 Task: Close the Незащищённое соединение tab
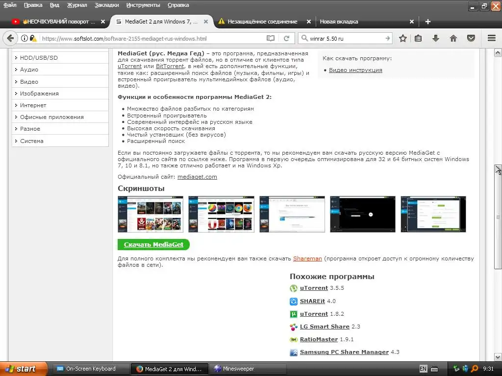pyautogui.click(x=309, y=22)
